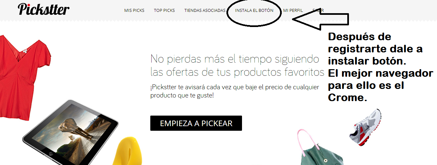Open MI PERFIL

point(293,11)
